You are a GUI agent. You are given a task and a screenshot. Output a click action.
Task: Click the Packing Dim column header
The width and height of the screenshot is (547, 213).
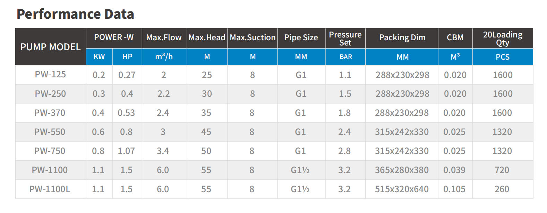(x=402, y=37)
